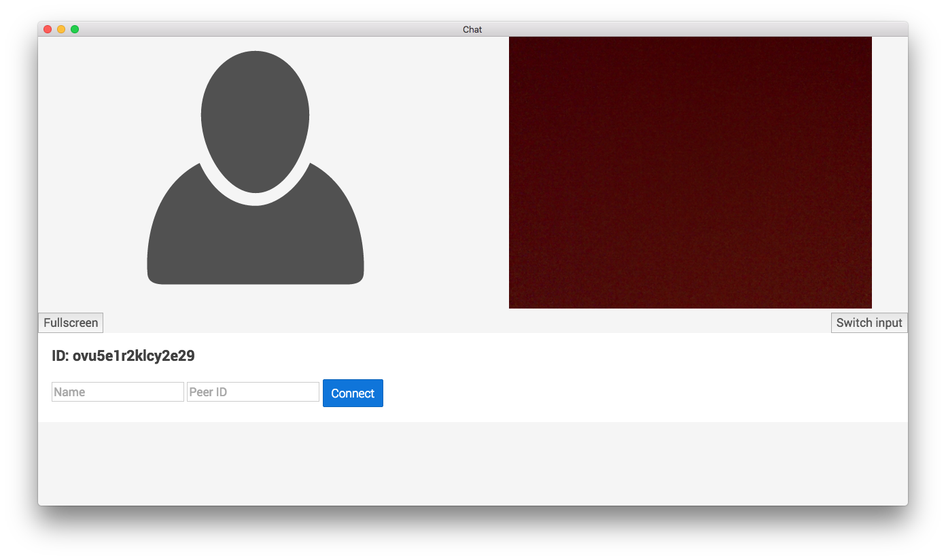The height and width of the screenshot is (560, 946).
Task: Click the shoulders of the silhouette avatar
Action: click(x=255, y=245)
